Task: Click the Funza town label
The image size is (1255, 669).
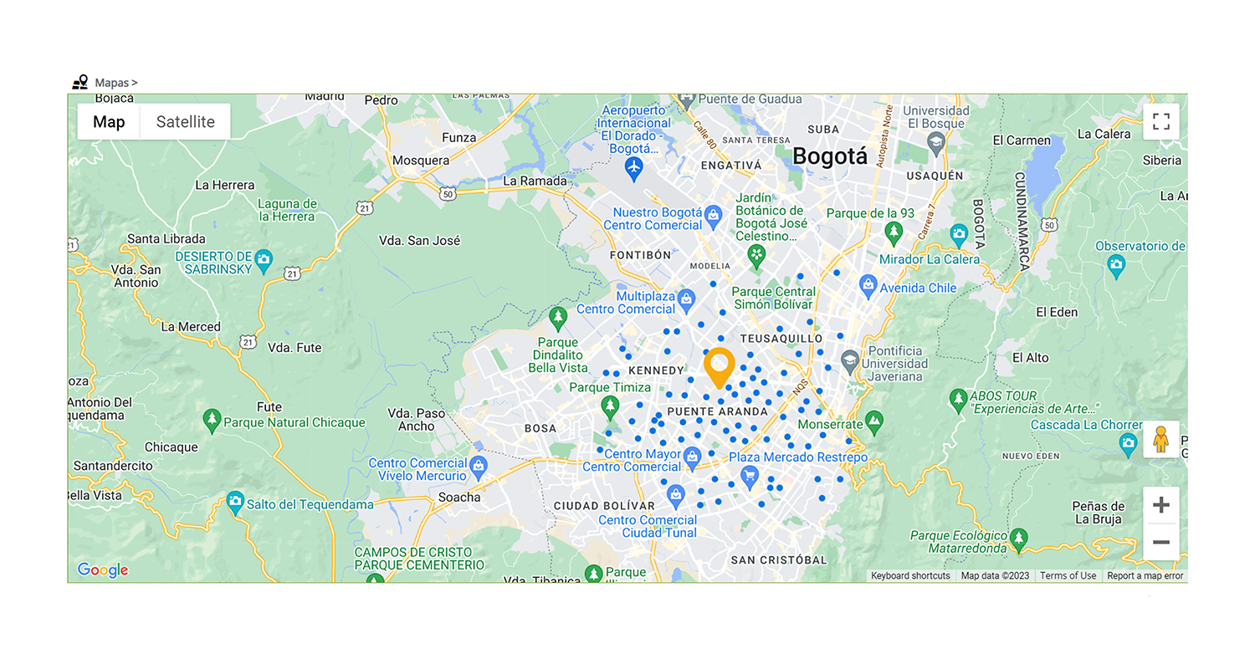Action: click(x=458, y=137)
